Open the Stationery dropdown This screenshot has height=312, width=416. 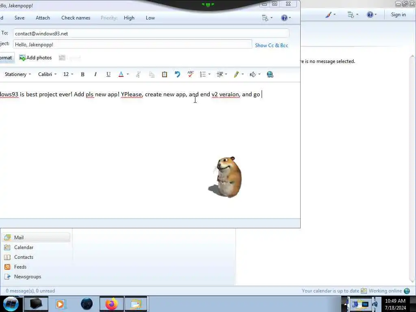pyautogui.click(x=18, y=74)
